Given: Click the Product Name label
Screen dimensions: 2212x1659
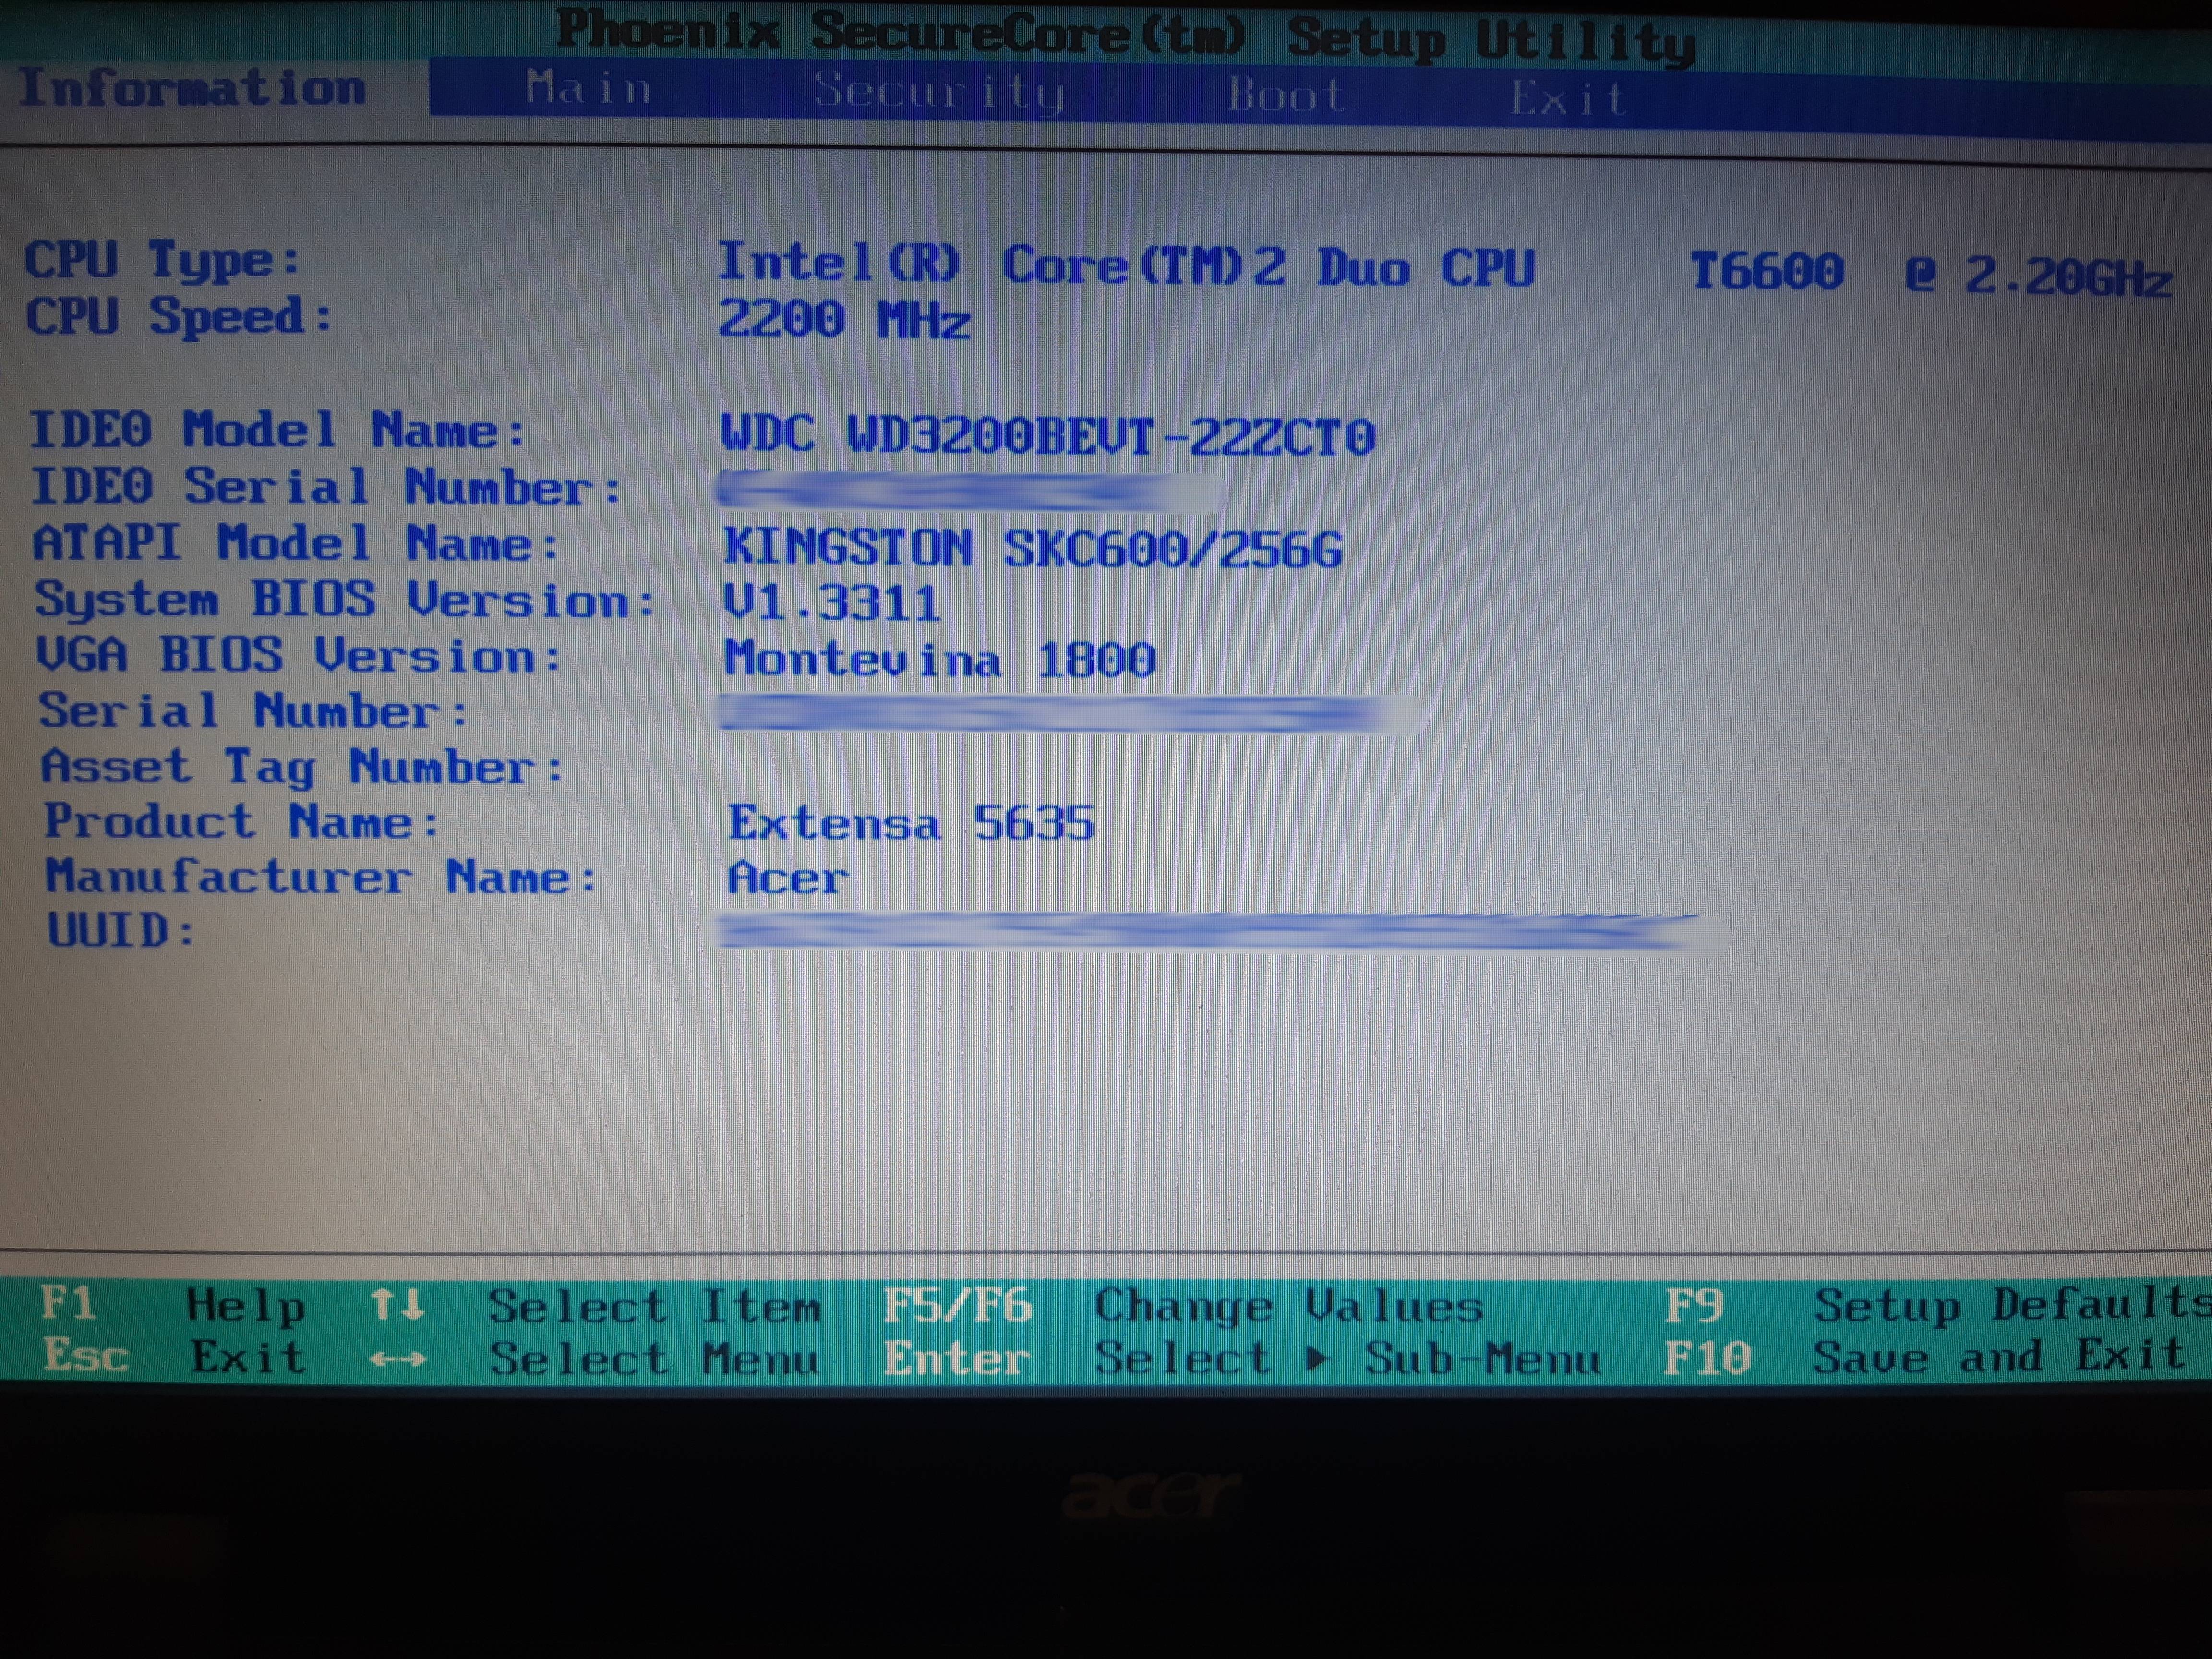Looking at the screenshot, I should click(242, 822).
